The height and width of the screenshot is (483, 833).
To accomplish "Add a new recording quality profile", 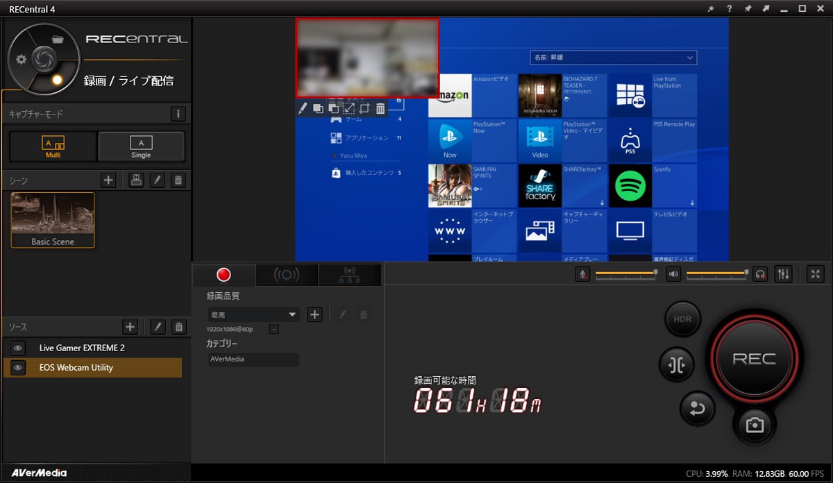I will point(314,314).
